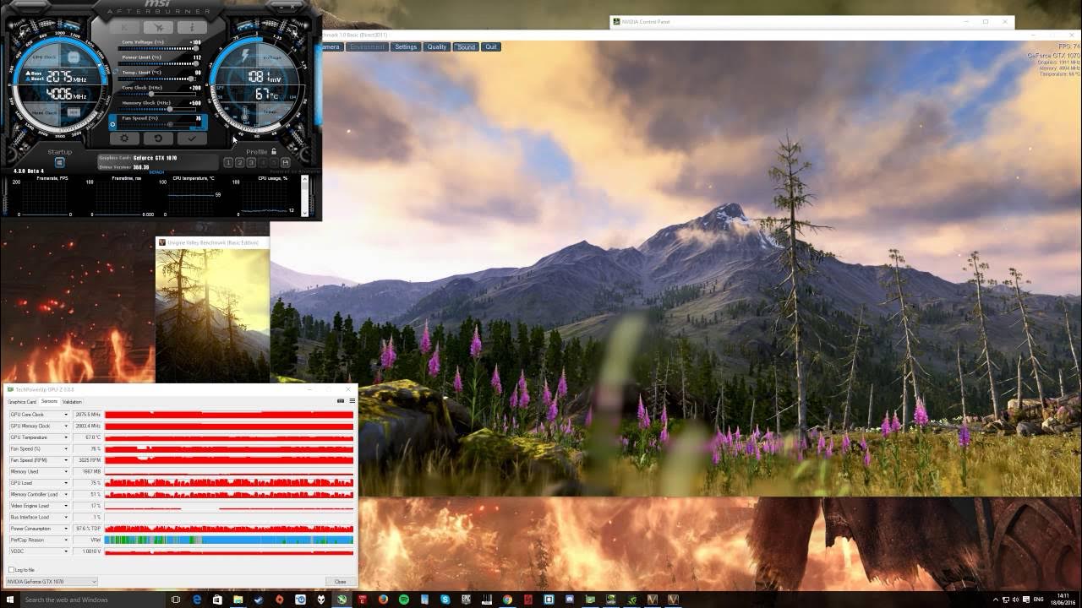The height and width of the screenshot is (608, 1082).
Task: Select Afterburner profile slot 3
Action: 251,163
